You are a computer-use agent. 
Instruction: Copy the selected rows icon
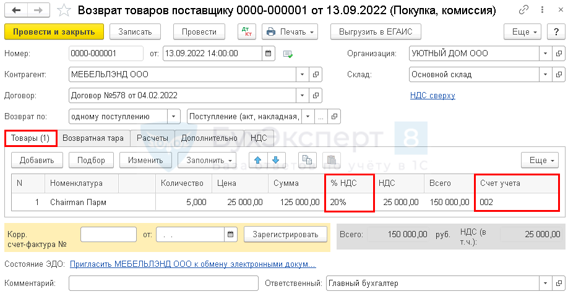click(307, 159)
